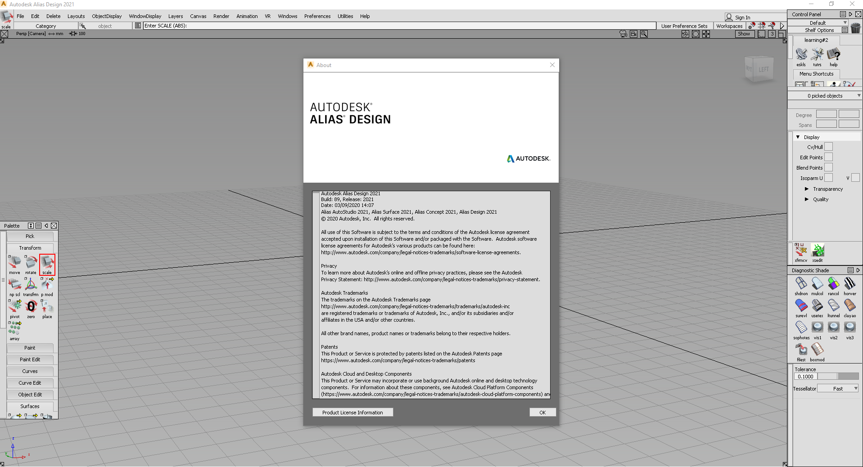
Task: Toggle the Isoparm U checkbox
Action: (x=828, y=178)
